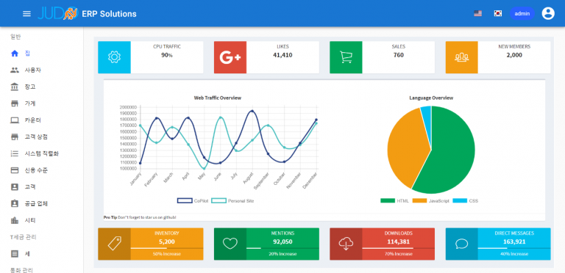Viewport: 565px width, 273px height.
Task: Click the Web Traffic Overview chart title
Action: point(218,98)
